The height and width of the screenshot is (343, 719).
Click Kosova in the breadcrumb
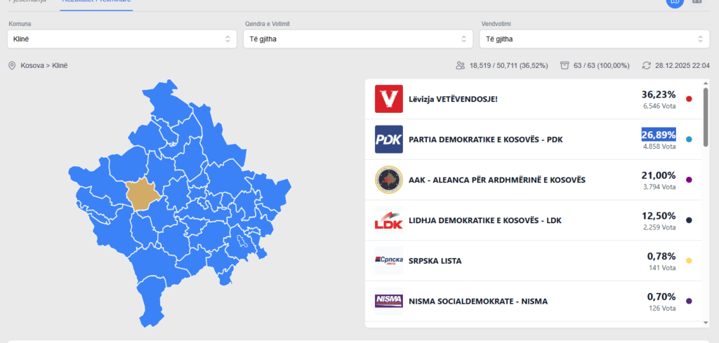tap(33, 65)
